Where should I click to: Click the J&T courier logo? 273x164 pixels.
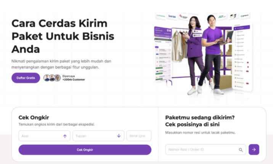222,16
